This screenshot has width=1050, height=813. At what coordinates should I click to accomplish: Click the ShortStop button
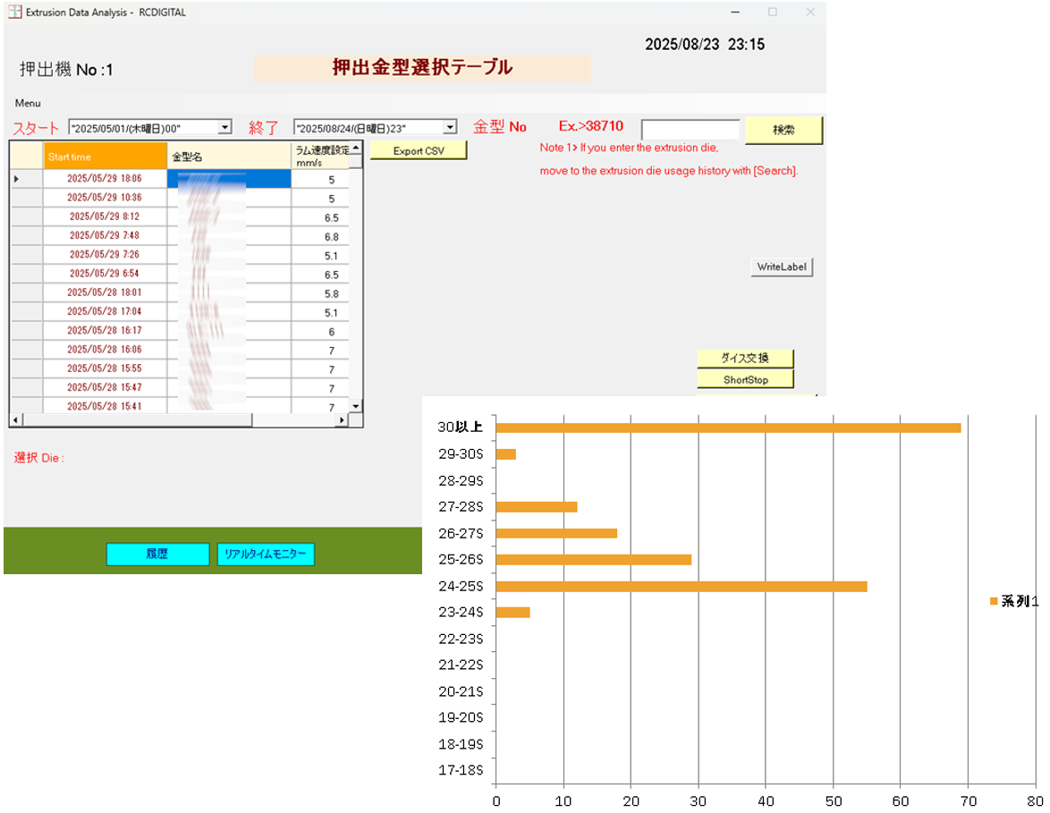pos(745,379)
